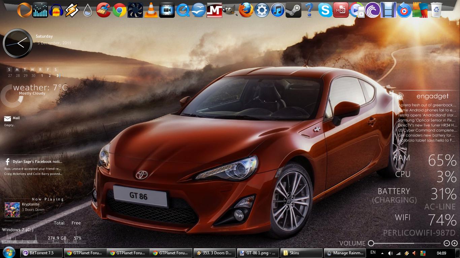This screenshot has height=258, width=460.
Task: Open the Recycle Bin dock icon
Action: click(x=436, y=10)
